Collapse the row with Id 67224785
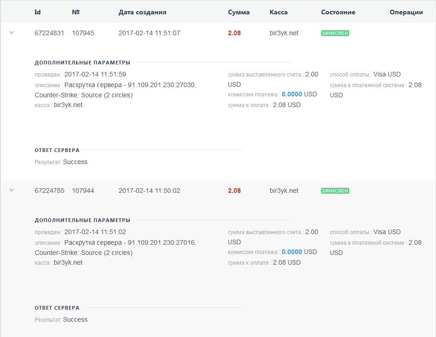The width and height of the screenshot is (436, 337). [12, 190]
